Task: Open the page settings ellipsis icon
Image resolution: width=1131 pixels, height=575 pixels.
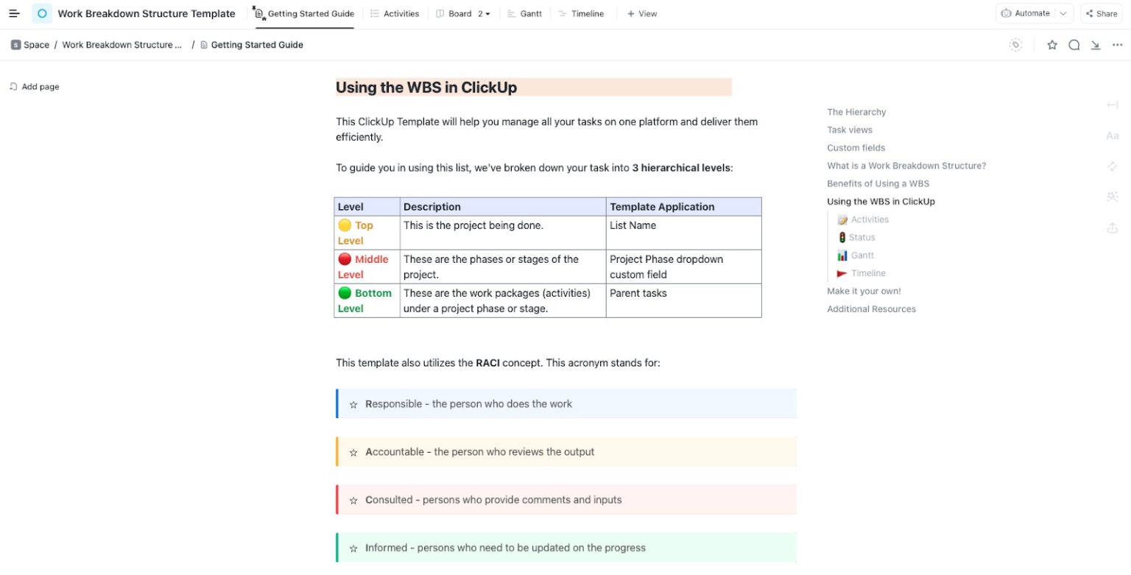Action: click(1118, 45)
